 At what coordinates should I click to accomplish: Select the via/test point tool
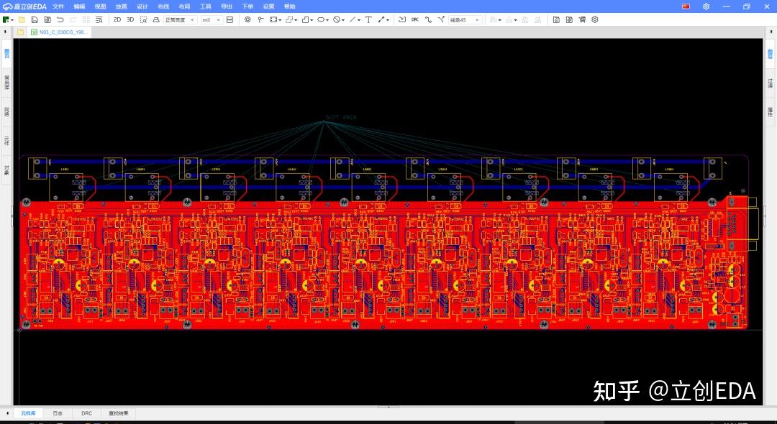pos(260,20)
